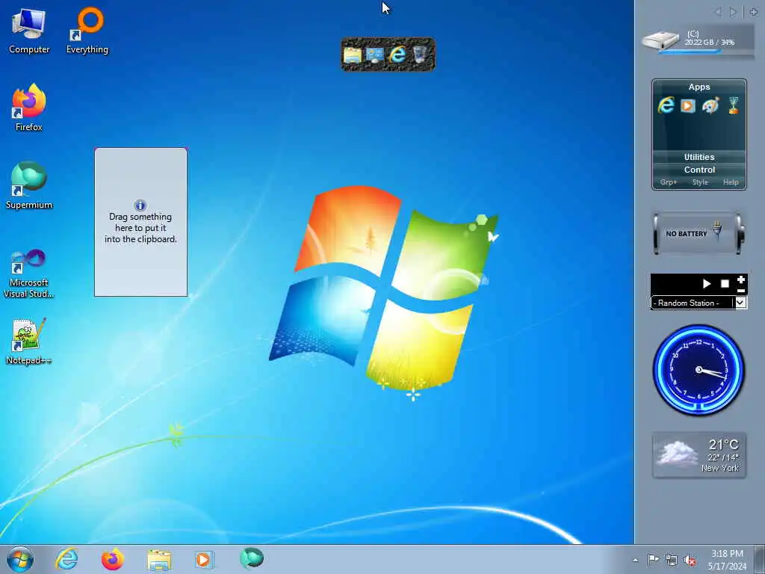The image size is (765, 574).
Task: Stop the radio playback
Action: 725,283
